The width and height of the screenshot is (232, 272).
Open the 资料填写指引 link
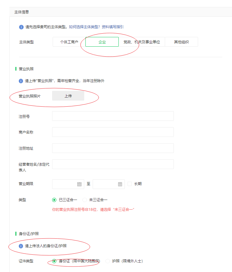click(112, 27)
